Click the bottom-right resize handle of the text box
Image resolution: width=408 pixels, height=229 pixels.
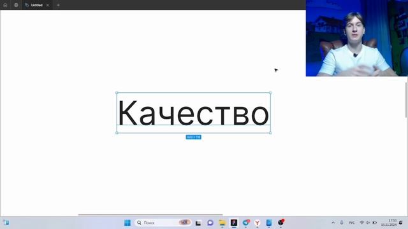270,133
